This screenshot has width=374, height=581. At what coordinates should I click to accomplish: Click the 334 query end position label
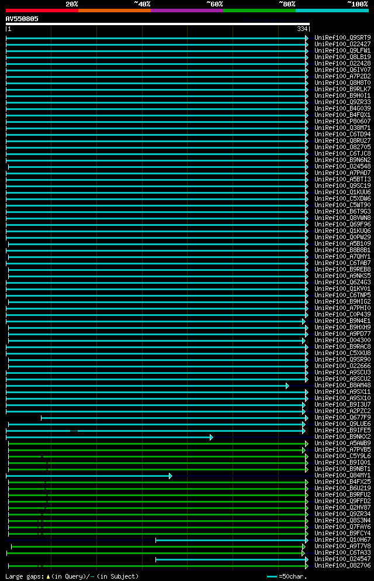click(302, 29)
